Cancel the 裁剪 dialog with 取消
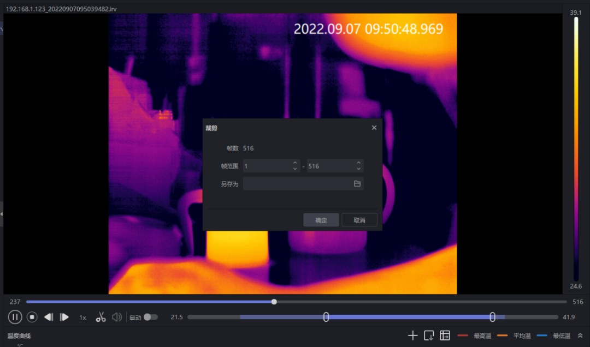Viewport: 590px width, 347px height. (359, 219)
